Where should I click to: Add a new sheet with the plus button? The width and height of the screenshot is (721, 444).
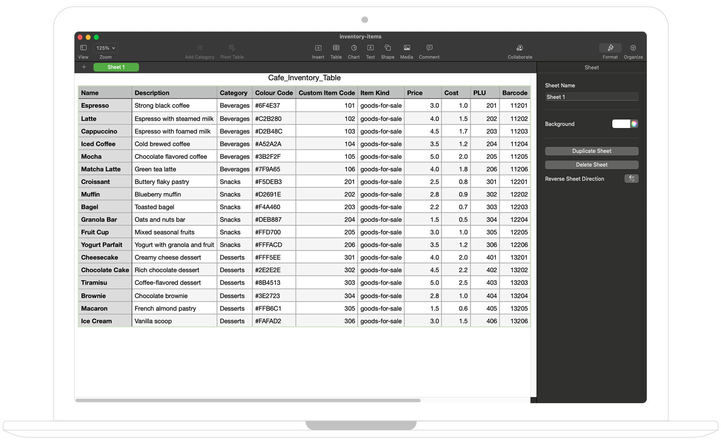coord(84,67)
